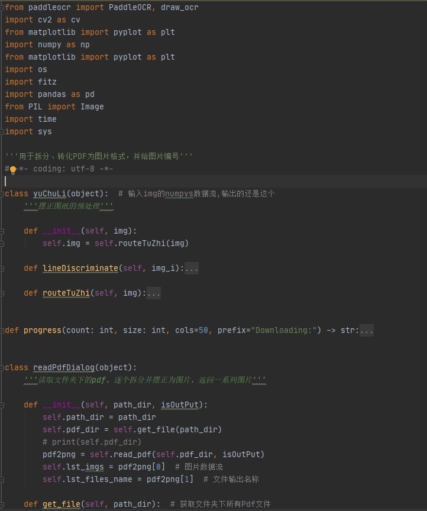Screen dimensions: 427x511
Task: Collapse readPdfDialog __init__ fold marker
Action: click(2, 405)
